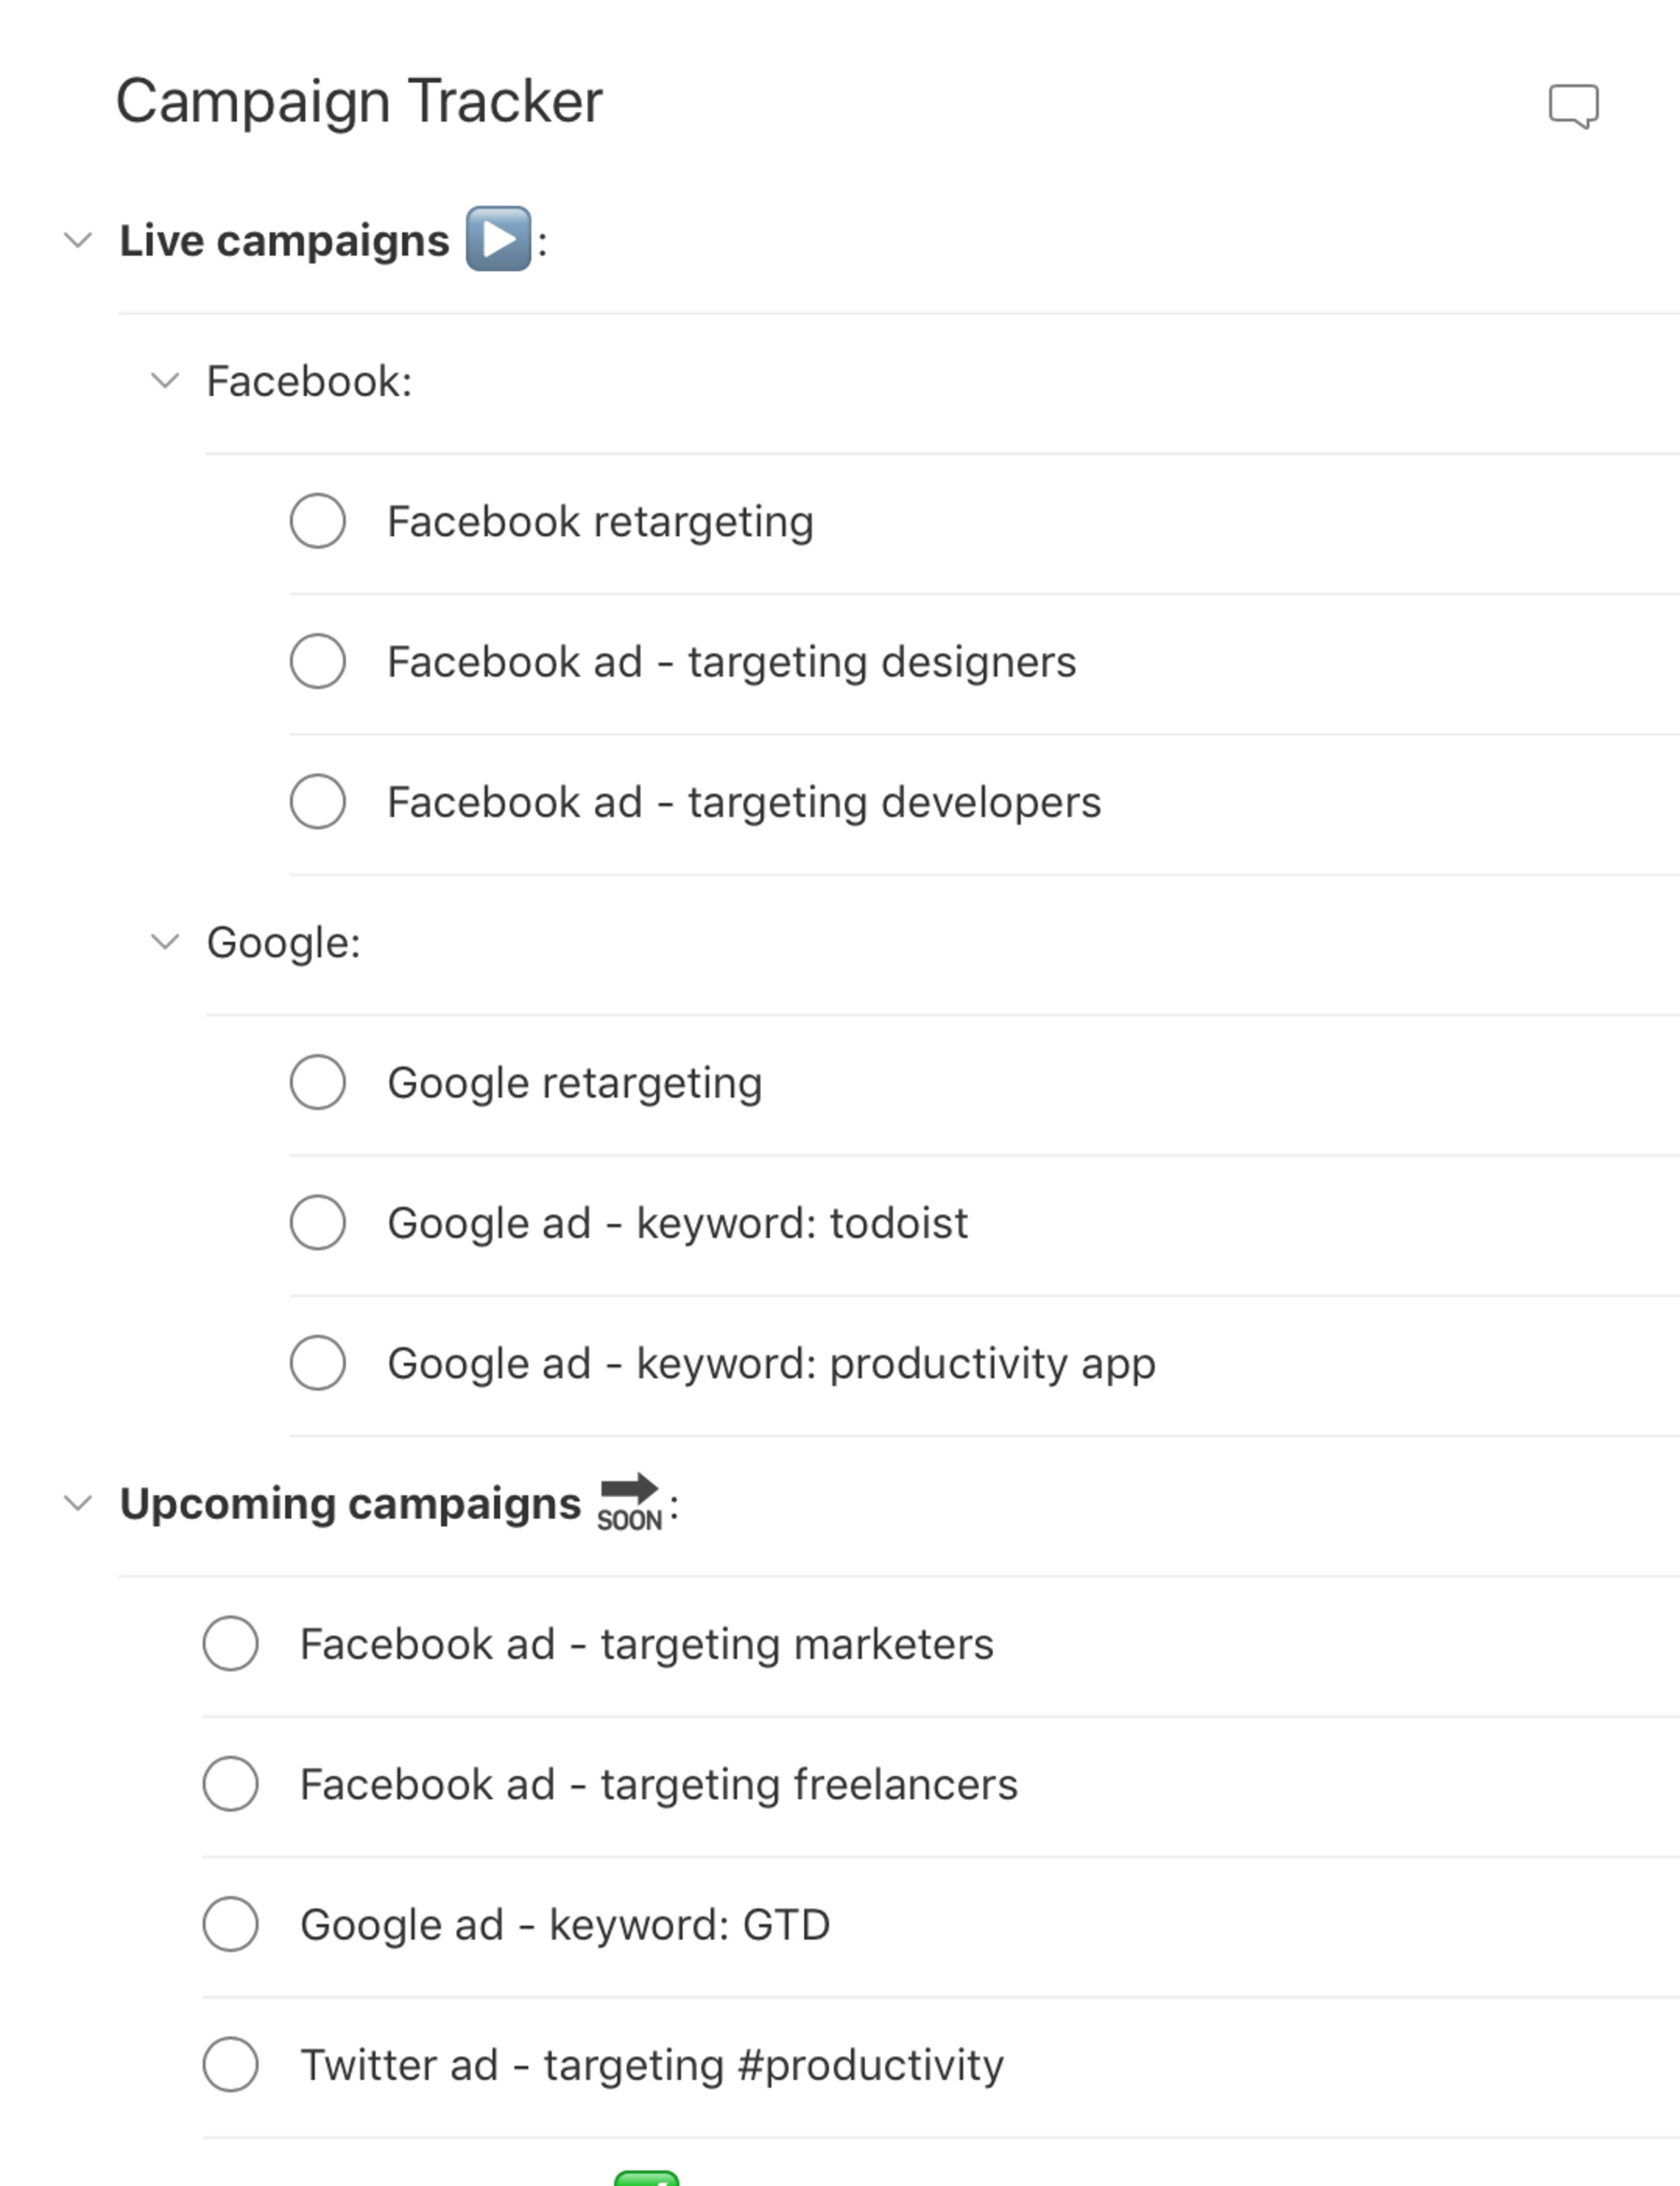The height and width of the screenshot is (2186, 1680).
Task: Open the "Facebook retargeting" task details
Action: pyautogui.click(x=599, y=520)
